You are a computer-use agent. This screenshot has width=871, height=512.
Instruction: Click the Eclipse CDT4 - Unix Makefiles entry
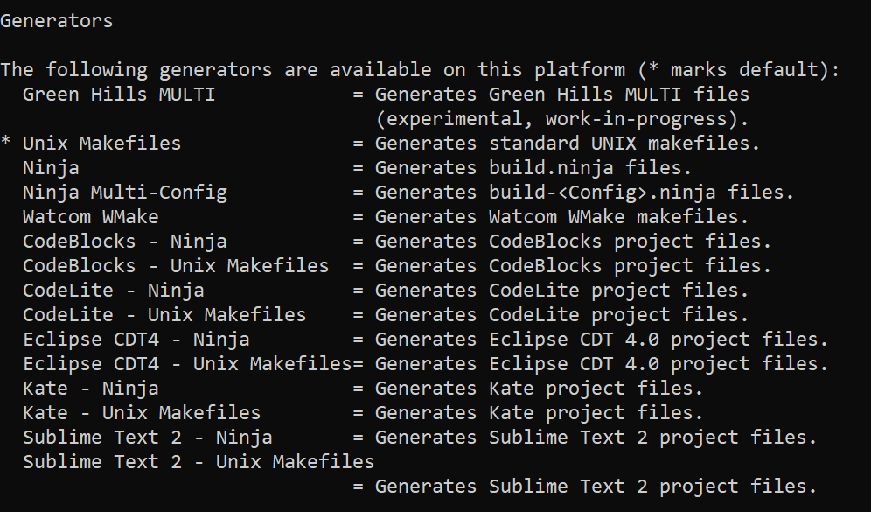click(187, 364)
